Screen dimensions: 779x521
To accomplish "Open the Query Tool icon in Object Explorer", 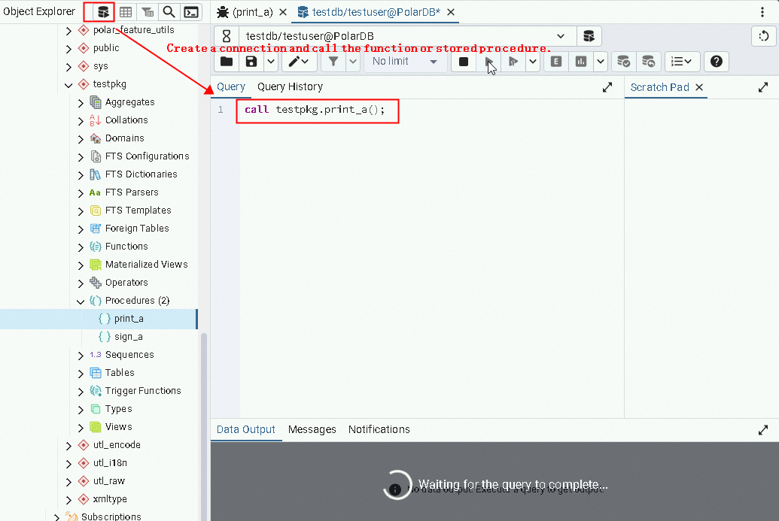I will [x=103, y=12].
